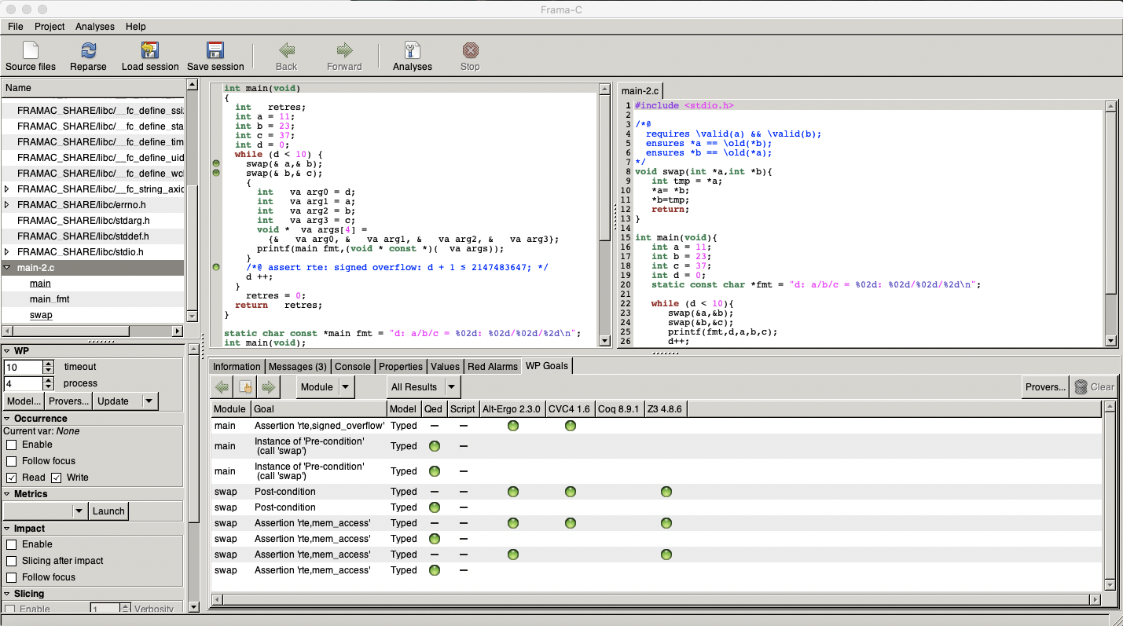Expand FRAMAC_SHARE/libc/errno.h tree node
The height and width of the screenshot is (626, 1123).
(x=8, y=205)
